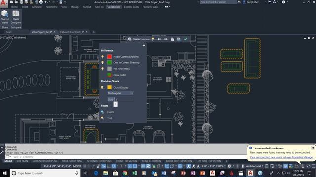Image resolution: width=316 pixels, height=177 pixels.
Task: Open Excel from the taskbar
Action: click(x=135, y=173)
